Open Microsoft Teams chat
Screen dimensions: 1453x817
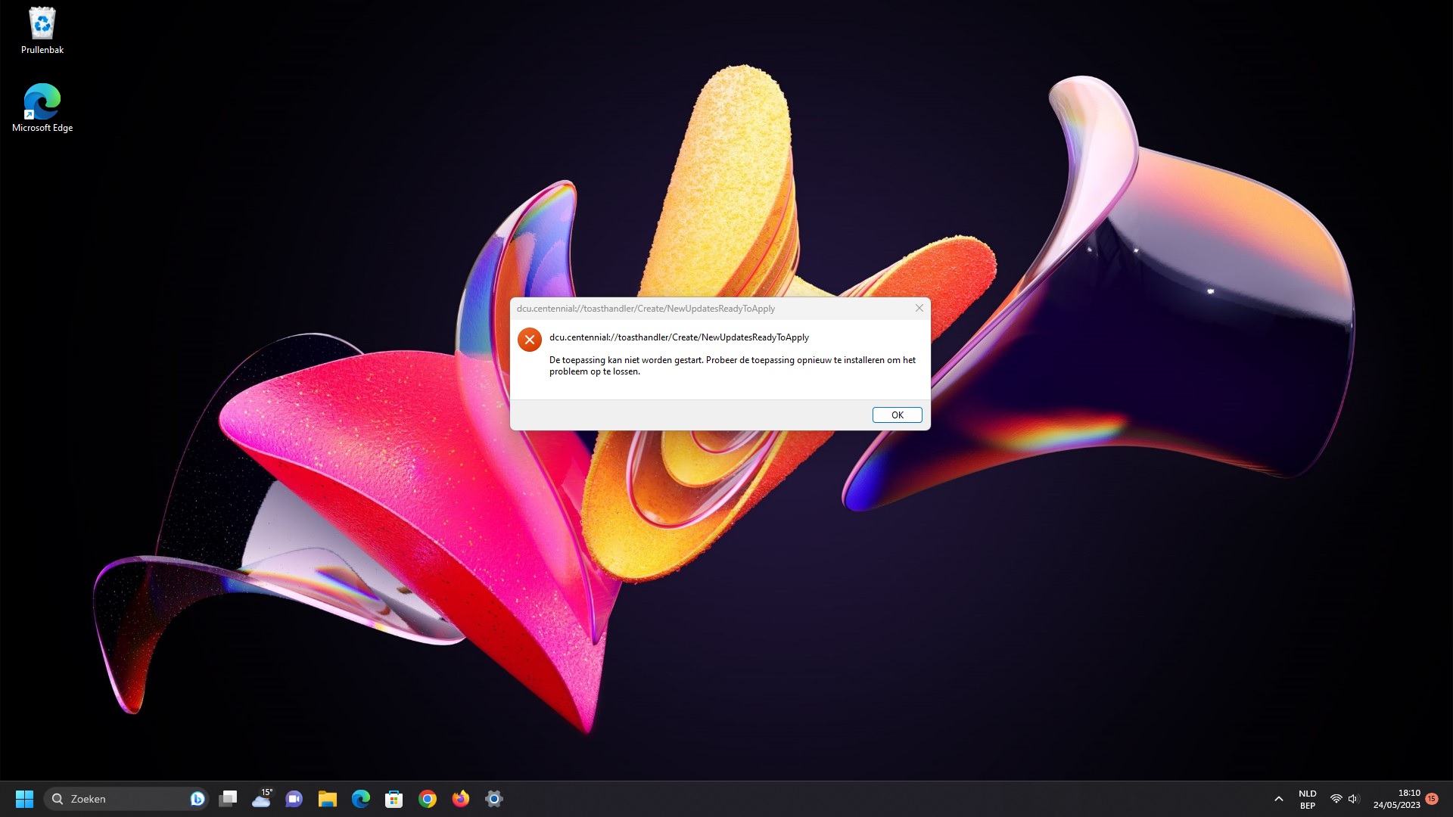(x=294, y=798)
